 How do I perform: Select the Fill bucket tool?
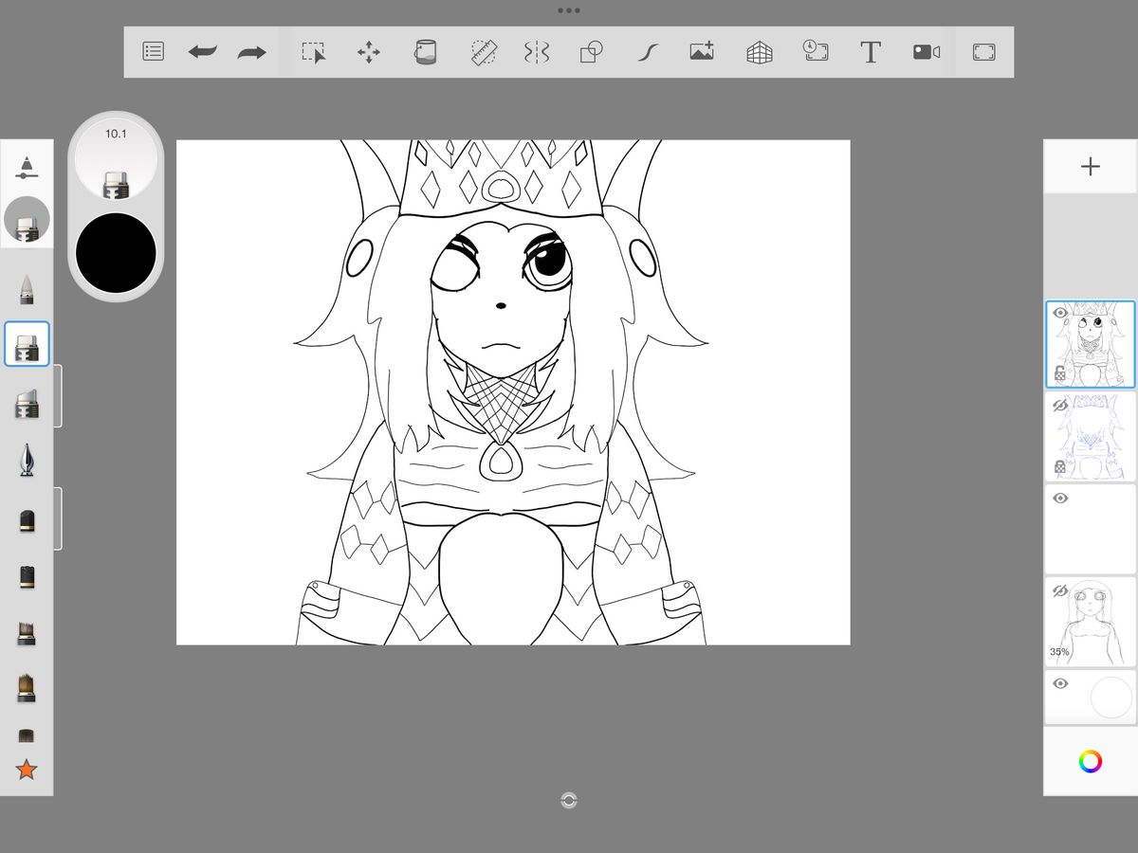(425, 52)
